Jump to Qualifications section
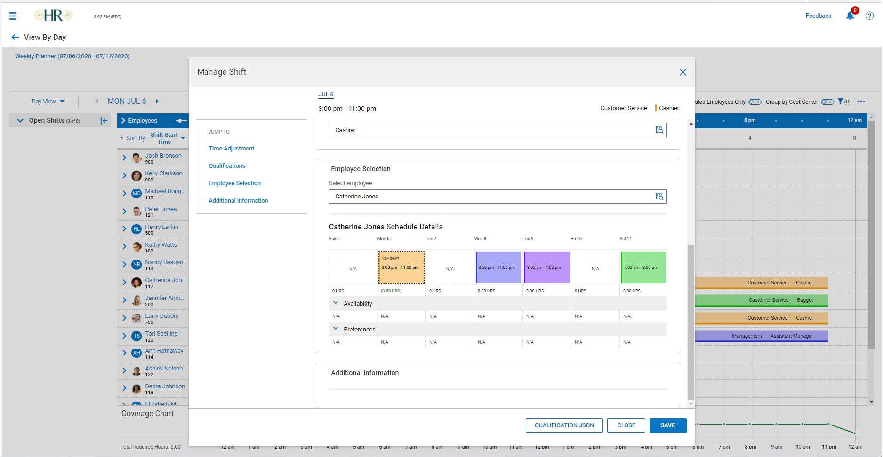Image resolution: width=883 pixels, height=457 pixels. pyautogui.click(x=227, y=166)
